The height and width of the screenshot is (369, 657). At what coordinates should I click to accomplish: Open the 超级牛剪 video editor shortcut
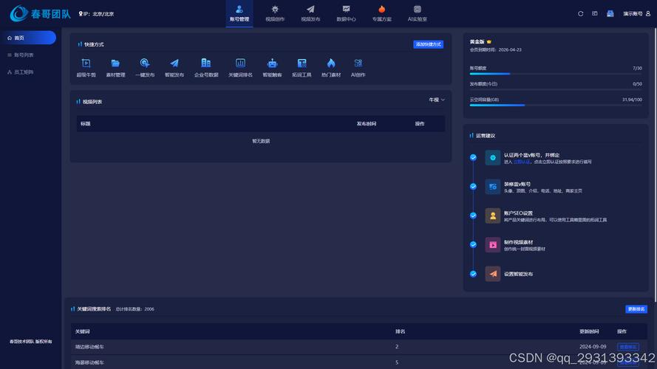pyautogui.click(x=86, y=64)
